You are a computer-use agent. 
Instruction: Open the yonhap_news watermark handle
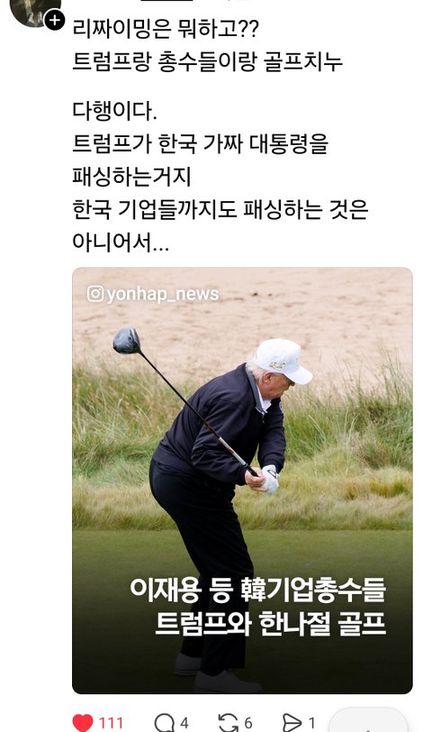163,294
